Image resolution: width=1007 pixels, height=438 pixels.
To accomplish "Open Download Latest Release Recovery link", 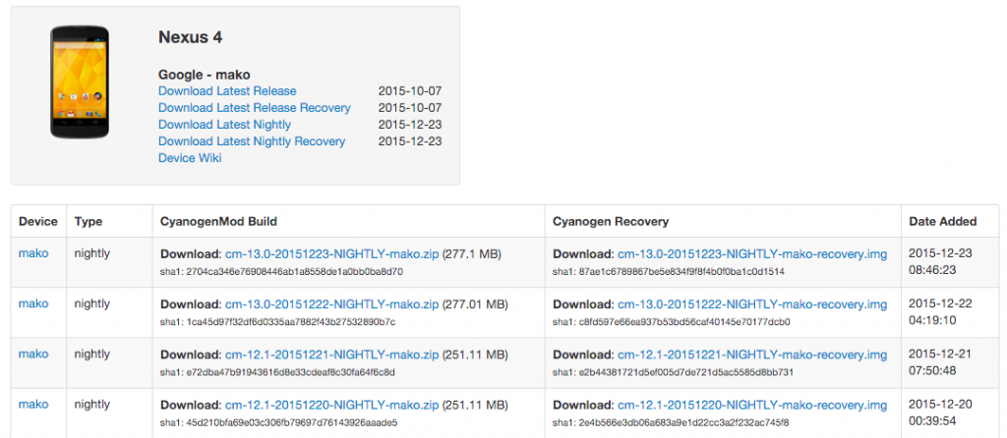I will (255, 108).
